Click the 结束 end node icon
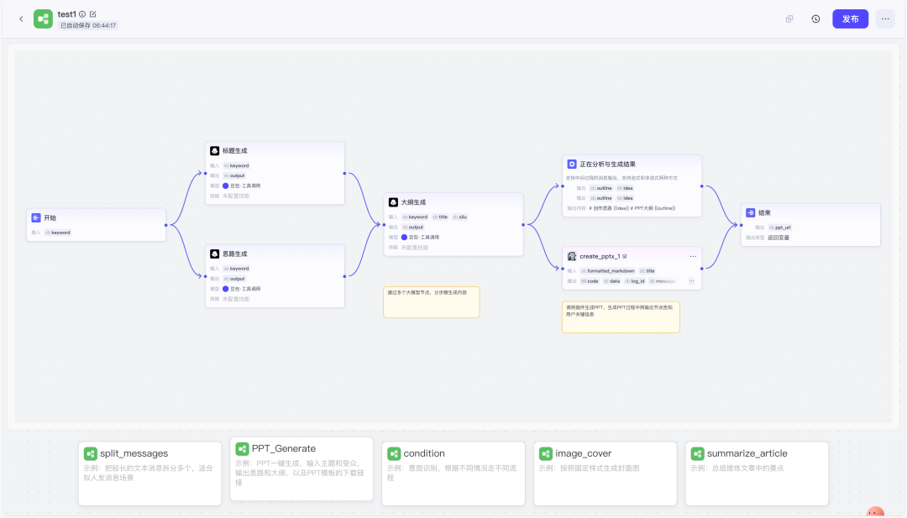The height and width of the screenshot is (518, 907). pos(751,213)
